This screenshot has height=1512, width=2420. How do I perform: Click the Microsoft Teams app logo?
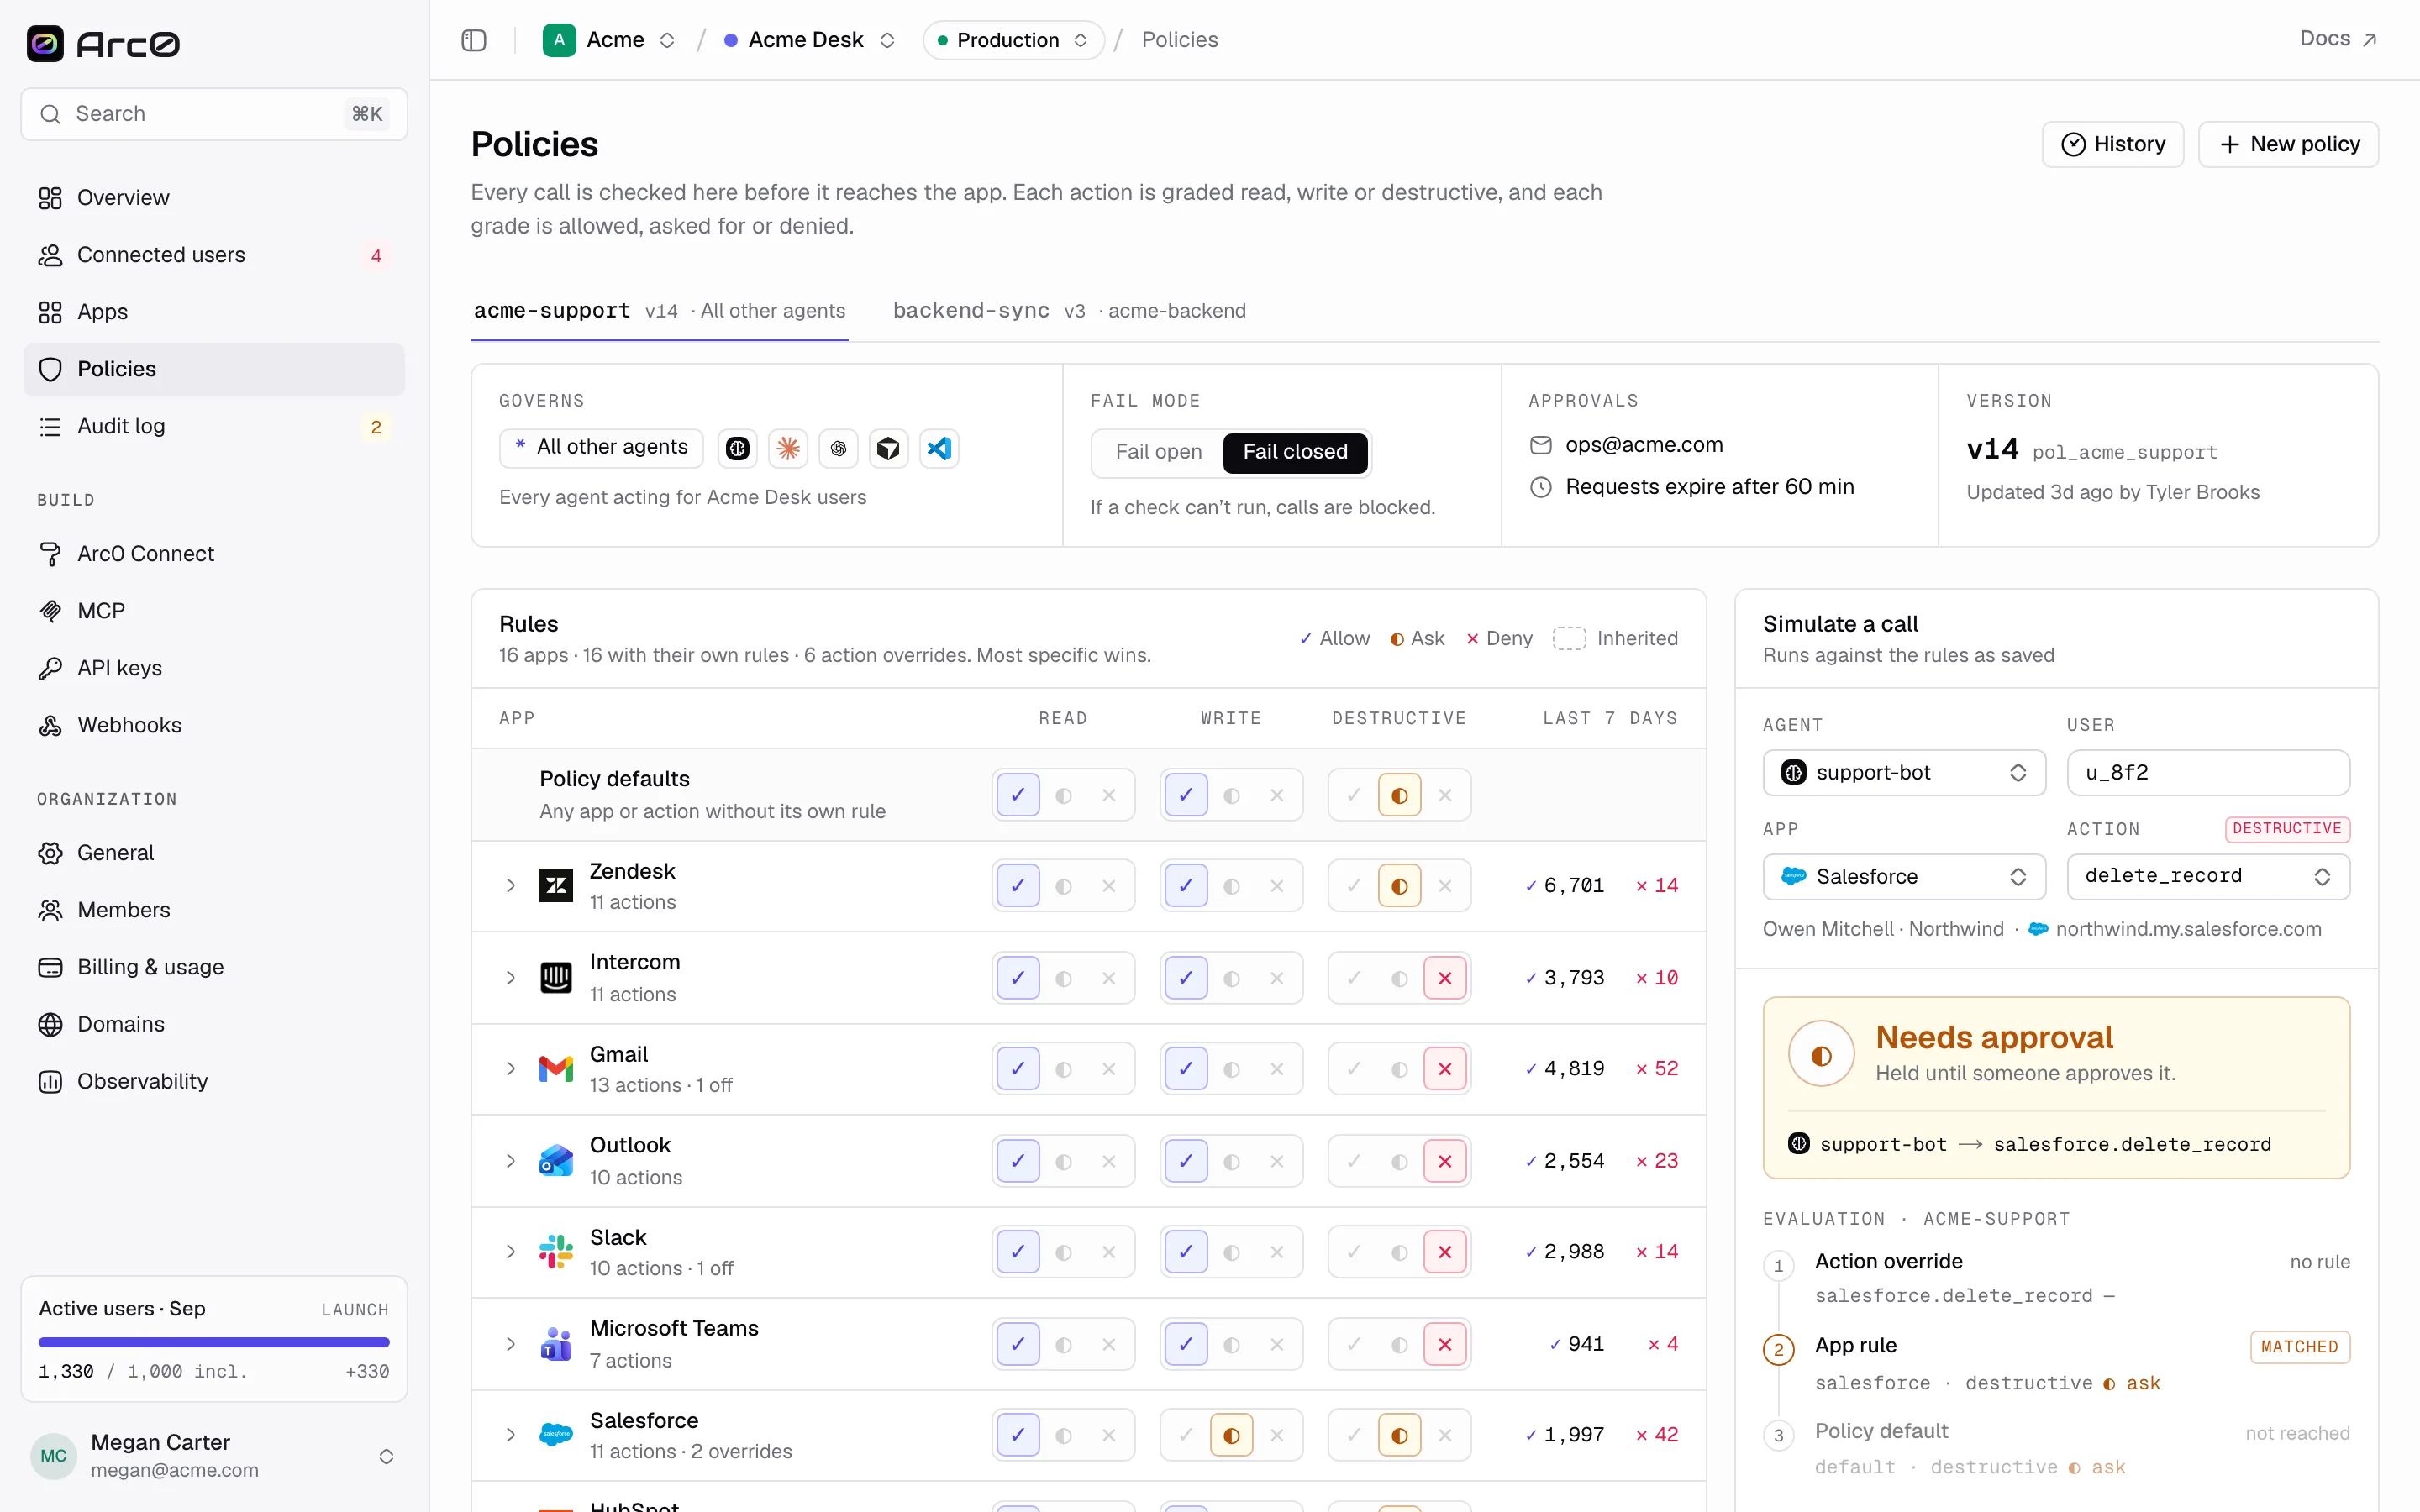pyautogui.click(x=556, y=1344)
